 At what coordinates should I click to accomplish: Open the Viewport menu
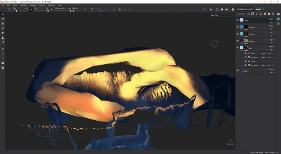pos(33,5)
